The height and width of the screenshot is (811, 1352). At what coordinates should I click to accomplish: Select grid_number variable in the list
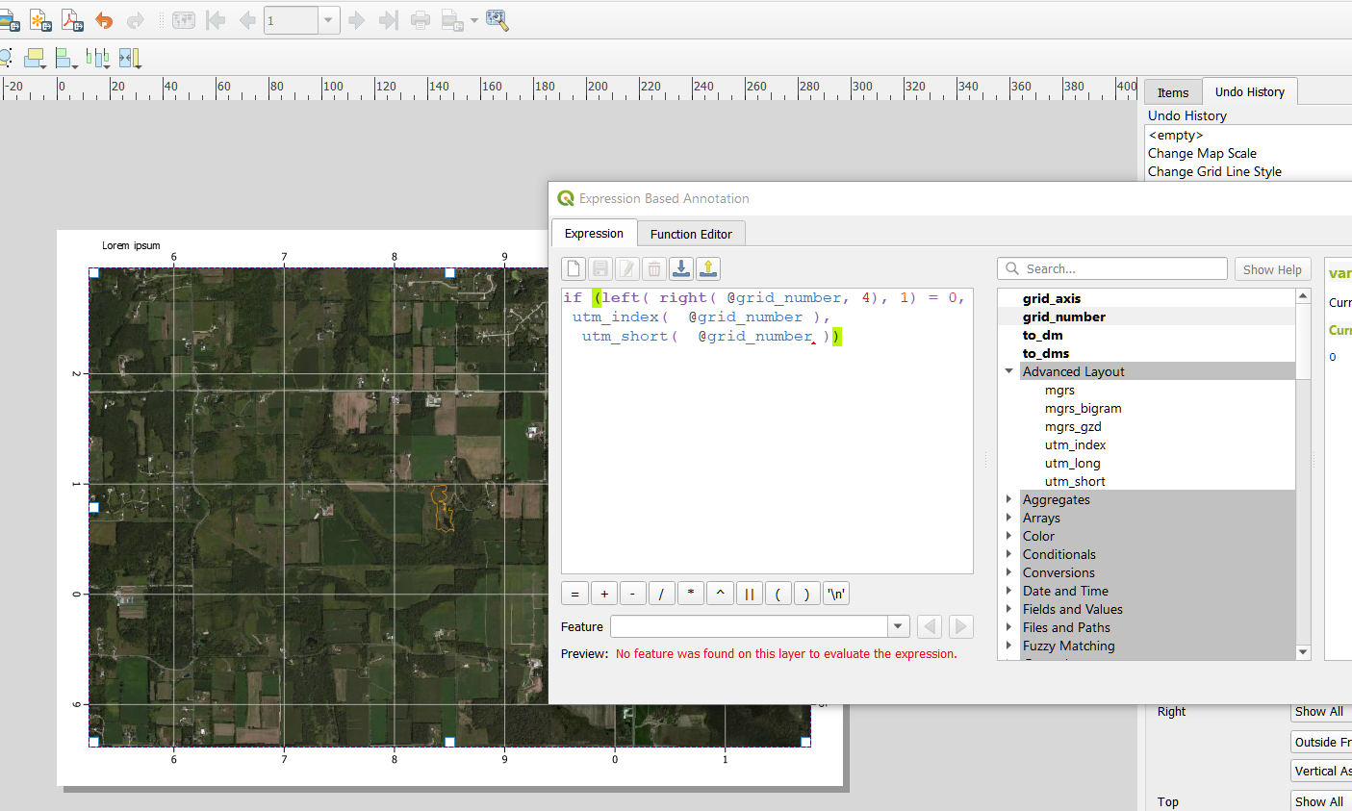click(x=1063, y=317)
